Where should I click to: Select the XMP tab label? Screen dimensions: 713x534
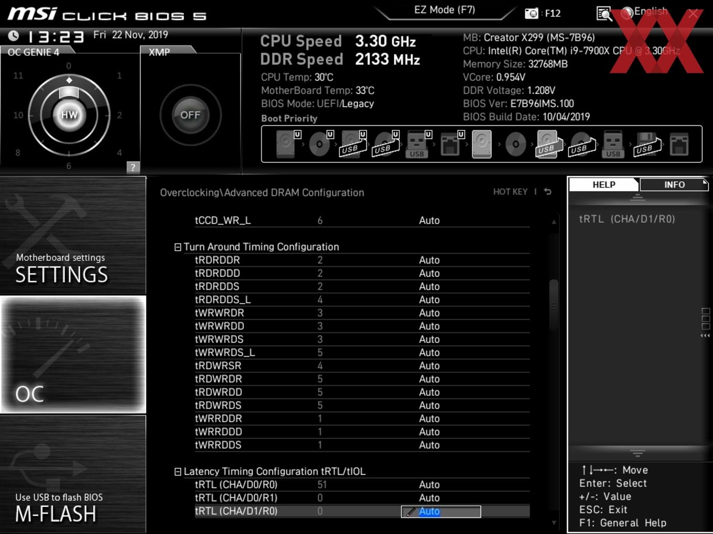[159, 52]
